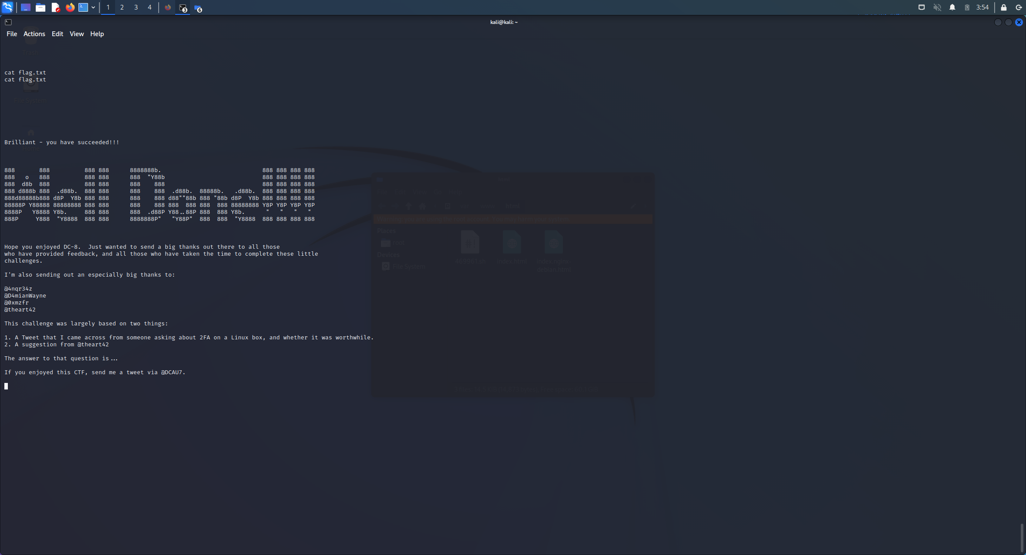Minimize the kali@kali terminal window
Image resolution: width=1026 pixels, height=555 pixels.
tap(998, 22)
